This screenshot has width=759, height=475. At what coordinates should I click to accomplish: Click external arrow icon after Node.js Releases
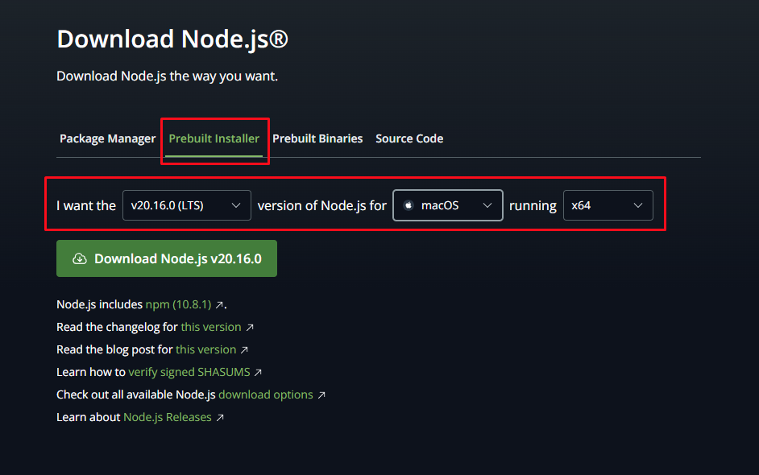(x=220, y=418)
